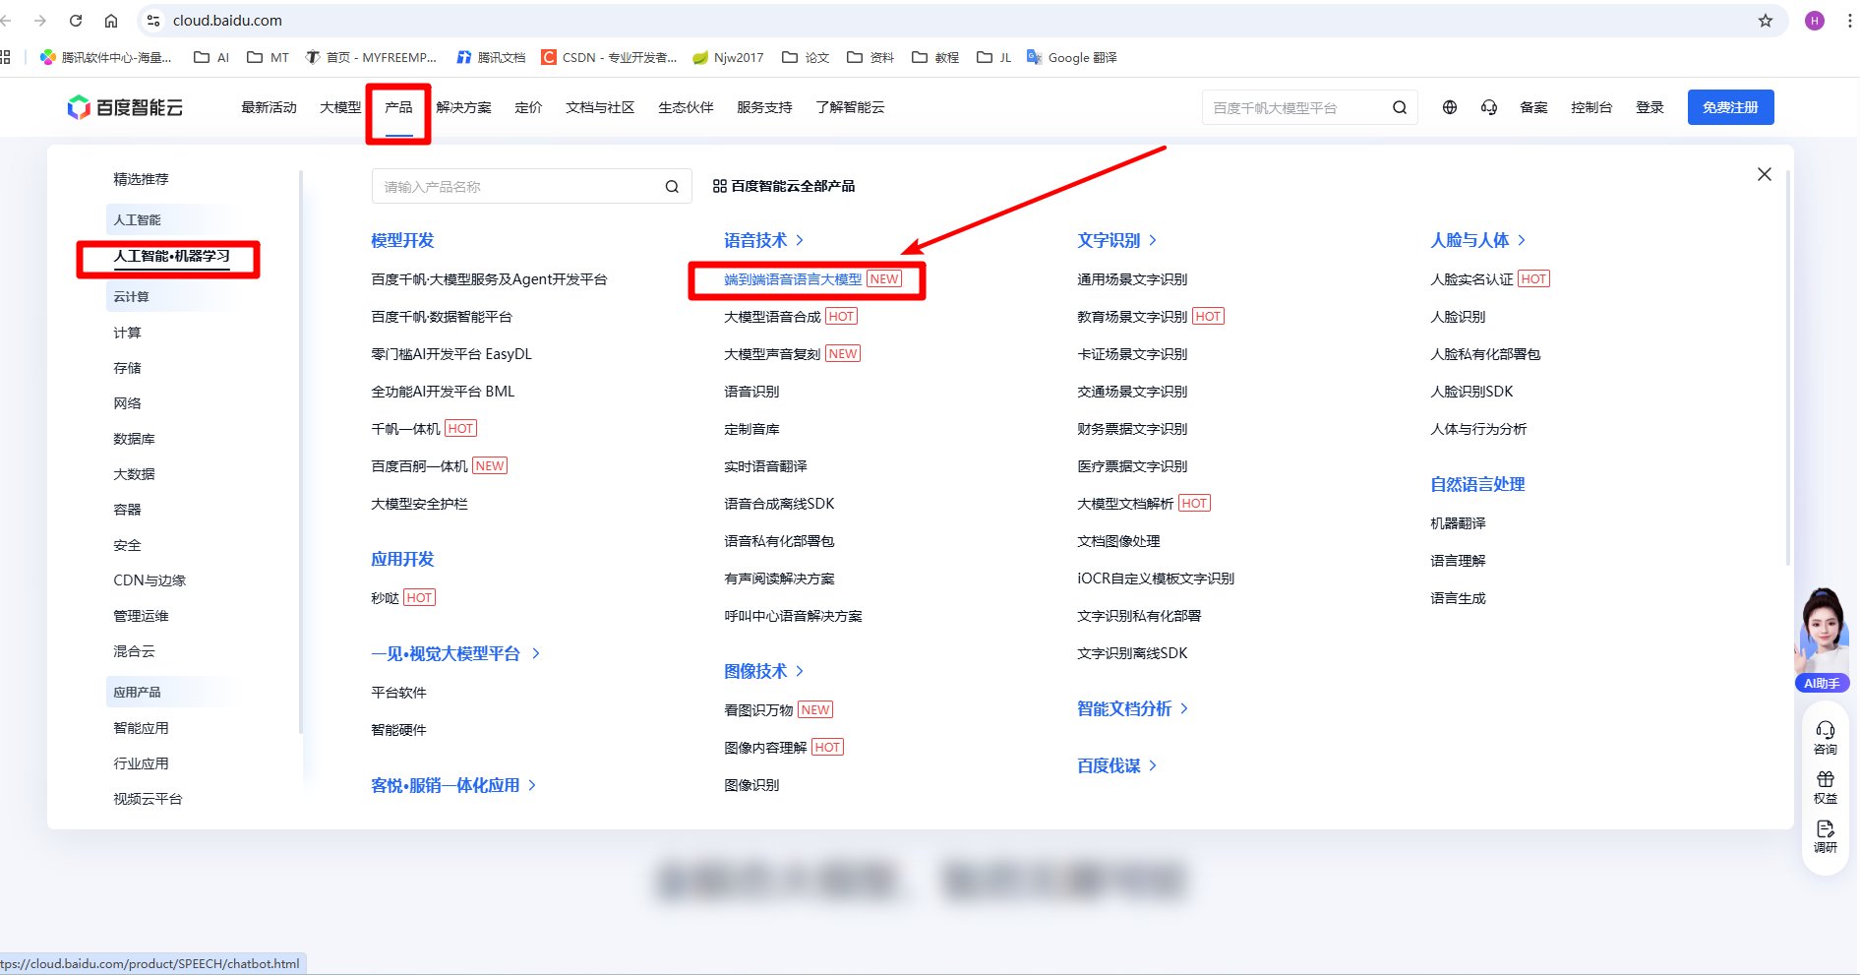This screenshot has width=1860, height=975.
Task: Open the 调研 survey icon
Action: tap(1826, 836)
